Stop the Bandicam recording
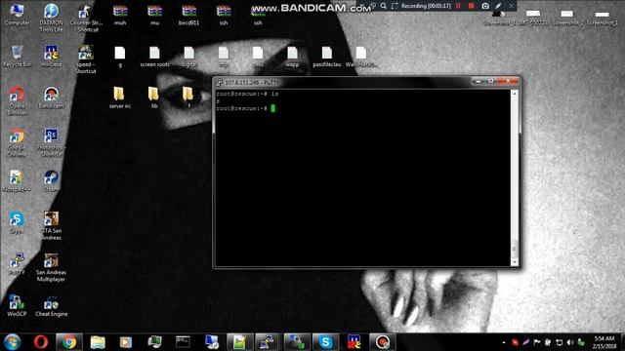 [x=471, y=6]
